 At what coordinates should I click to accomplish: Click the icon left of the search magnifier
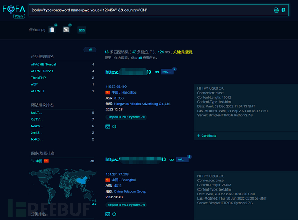(276, 10)
